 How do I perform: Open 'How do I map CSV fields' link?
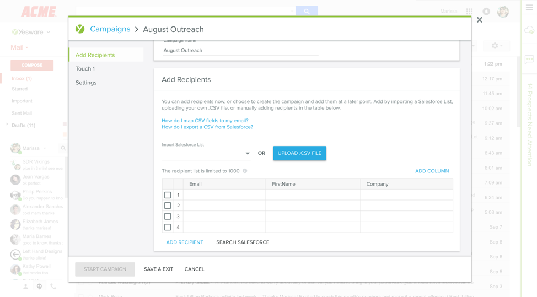coord(205,121)
